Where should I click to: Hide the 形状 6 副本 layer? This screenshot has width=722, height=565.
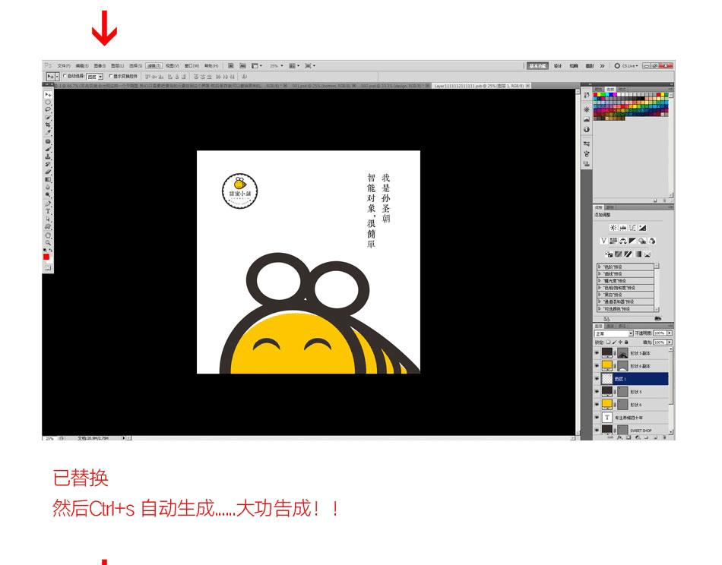tap(597, 366)
